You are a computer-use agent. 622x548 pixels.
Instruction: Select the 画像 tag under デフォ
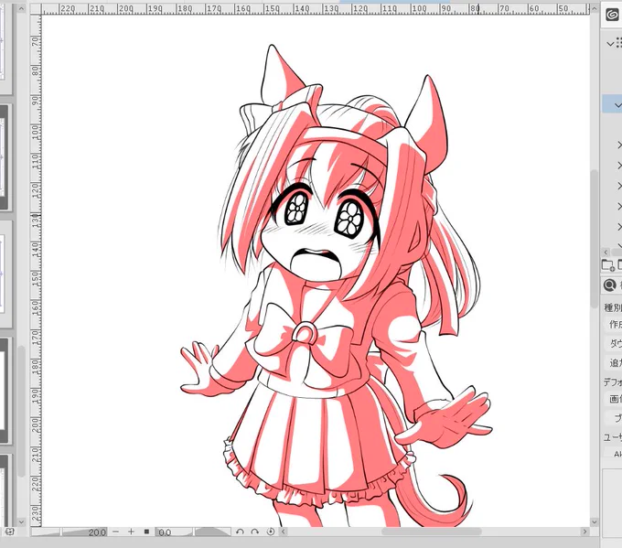pos(615,399)
